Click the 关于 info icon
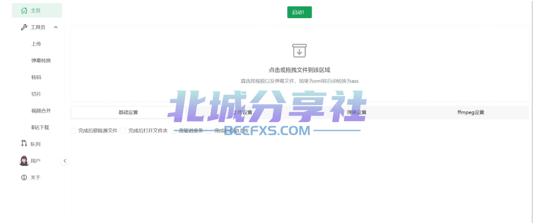The width and height of the screenshot is (535, 223). click(24, 178)
